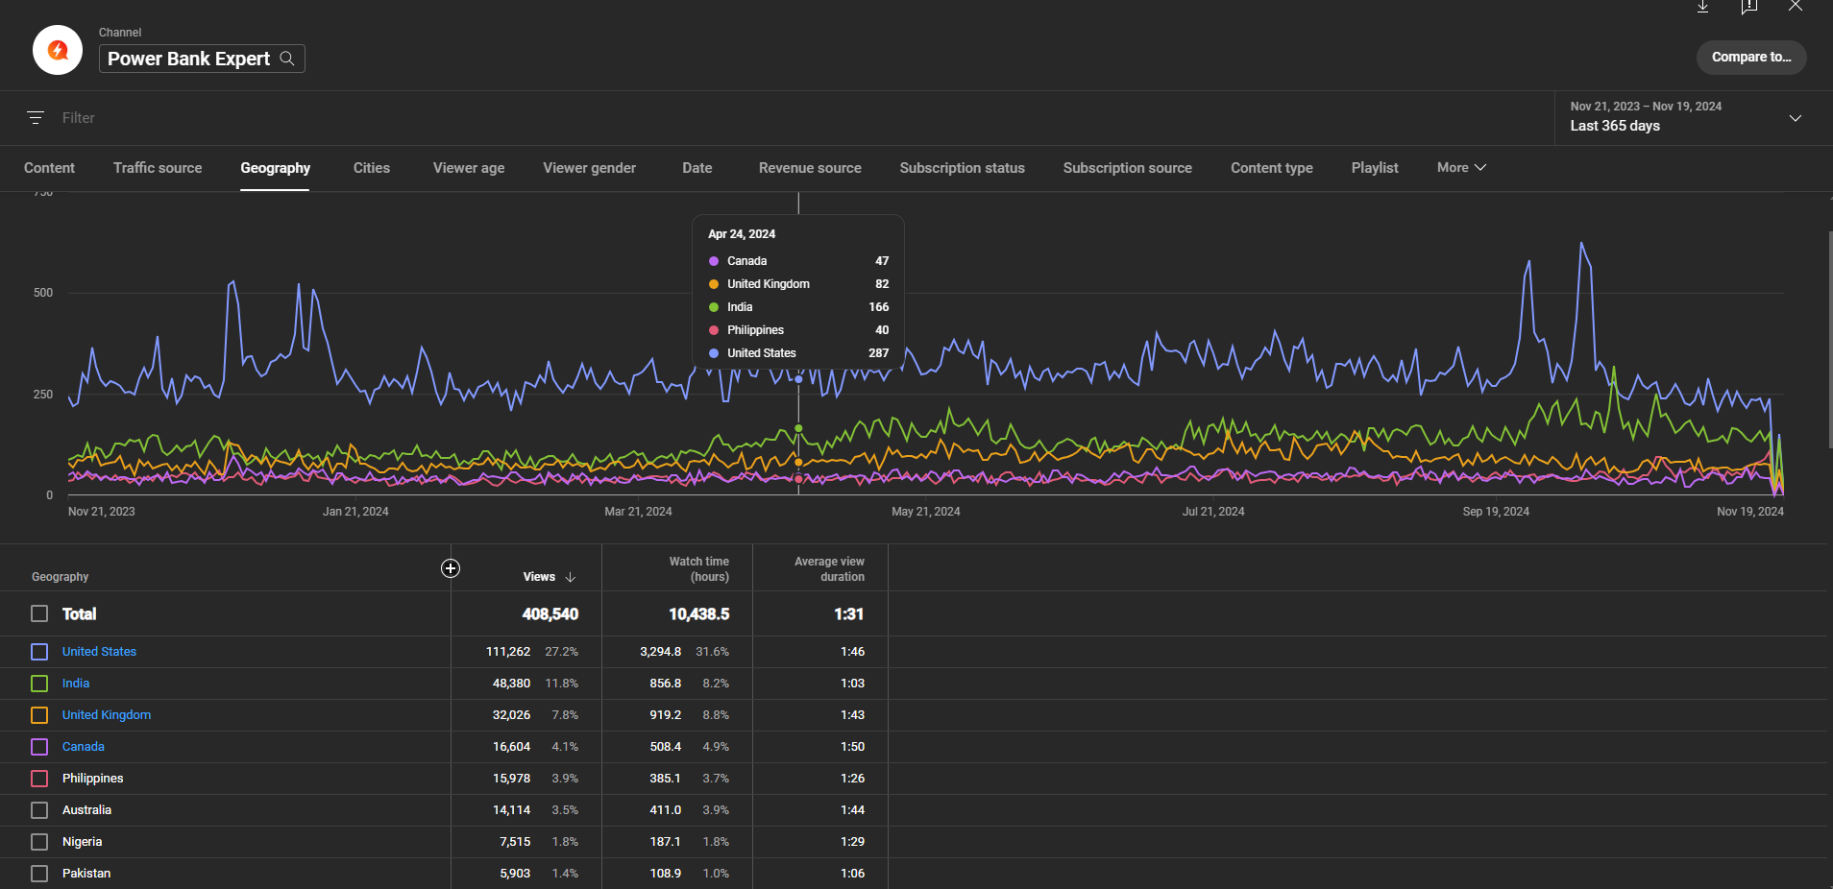The width and height of the screenshot is (1833, 889).
Task: Select the Geography tab
Action: (275, 168)
